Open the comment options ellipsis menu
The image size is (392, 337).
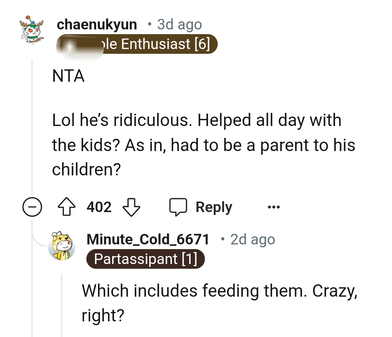[x=273, y=207]
